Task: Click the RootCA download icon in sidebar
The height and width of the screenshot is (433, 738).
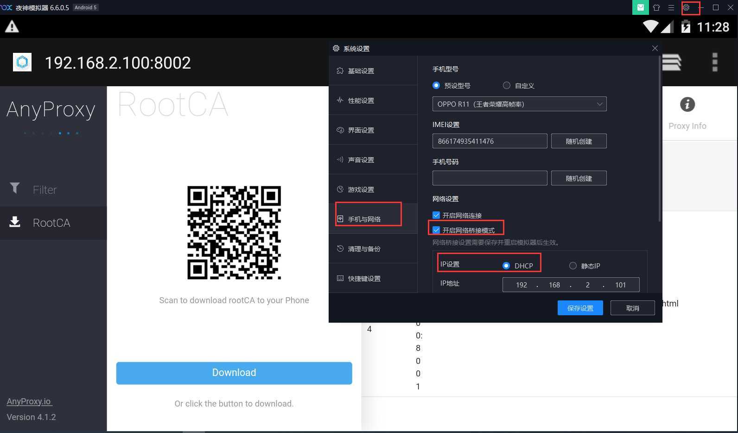Action: click(x=15, y=222)
